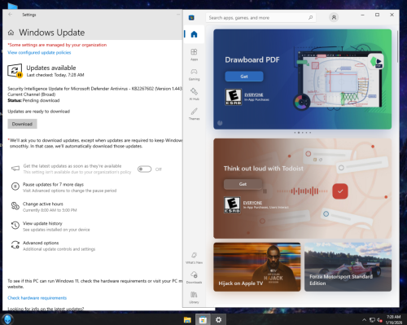This screenshot has width=407, height=325.
Task: Click ESRB E rating badge for Todoist
Action: pos(232,205)
